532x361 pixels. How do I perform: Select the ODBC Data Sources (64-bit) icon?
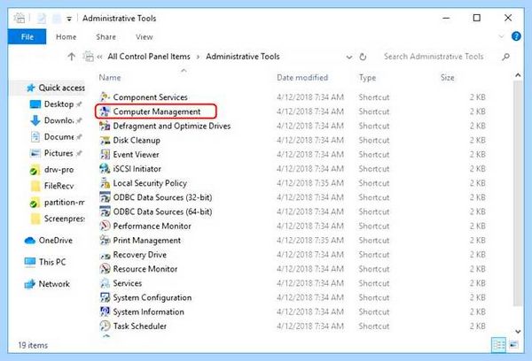coord(105,211)
